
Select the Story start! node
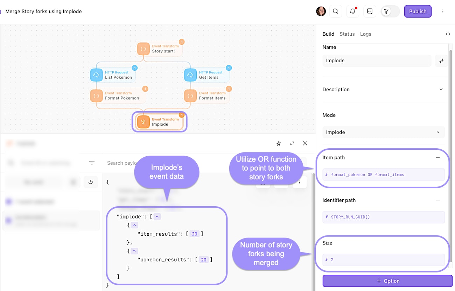point(160,49)
